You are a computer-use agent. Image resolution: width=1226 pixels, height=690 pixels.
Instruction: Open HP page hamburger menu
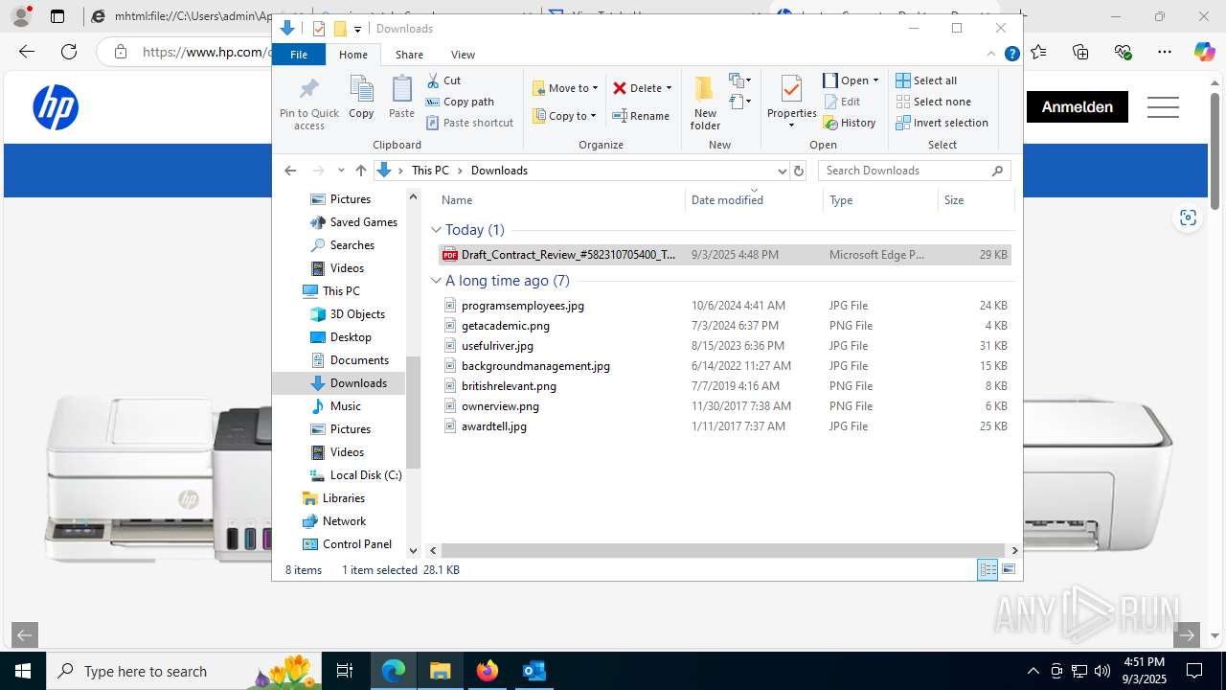[x=1163, y=107]
